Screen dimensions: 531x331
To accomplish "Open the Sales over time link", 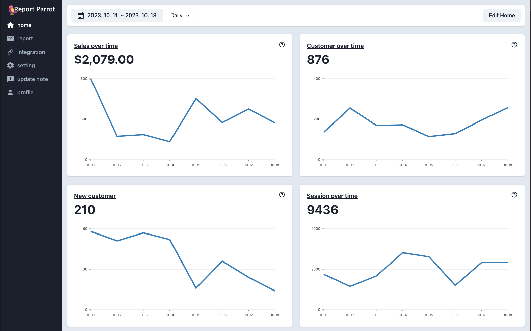I will pyautogui.click(x=96, y=46).
